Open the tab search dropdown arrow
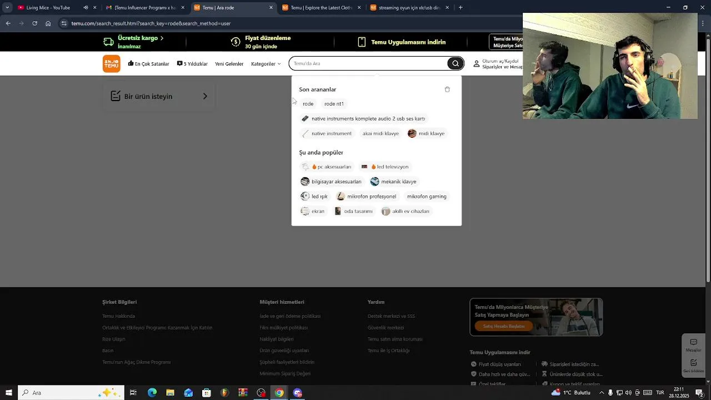The image size is (711, 400). pos(7,8)
